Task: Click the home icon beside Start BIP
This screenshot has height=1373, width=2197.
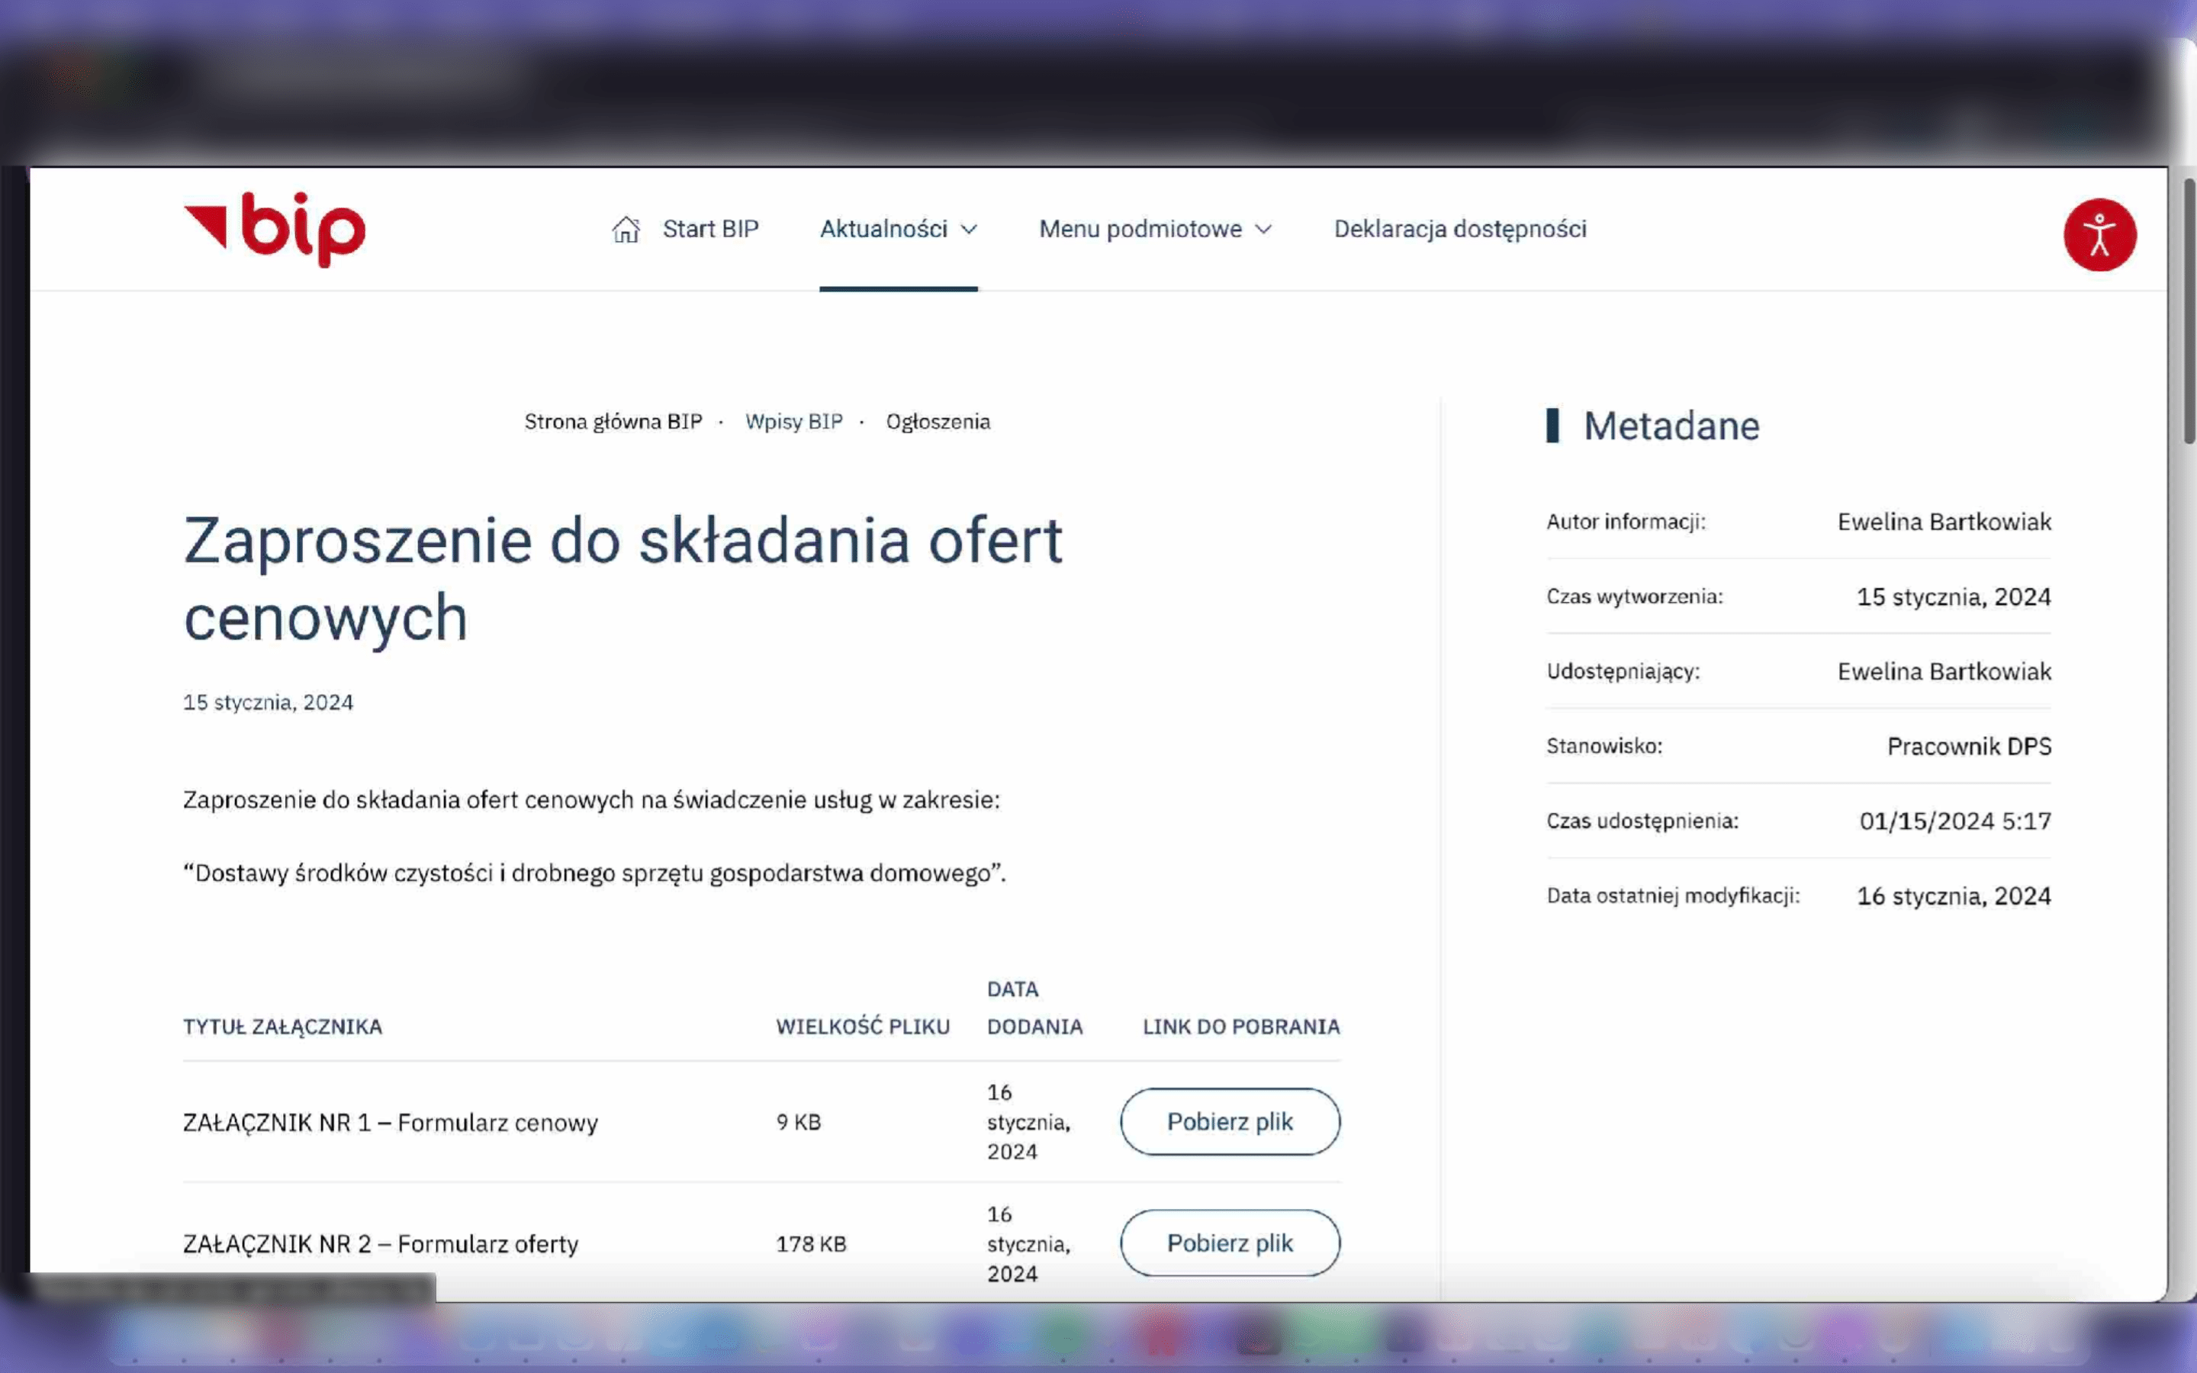Action: (x=626, y=230)
